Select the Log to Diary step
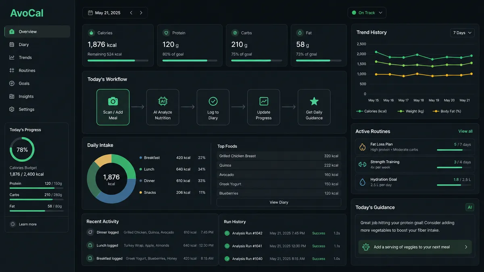This screenshot has height=272, width=484. pyautogui.click(x=213, y=107)
